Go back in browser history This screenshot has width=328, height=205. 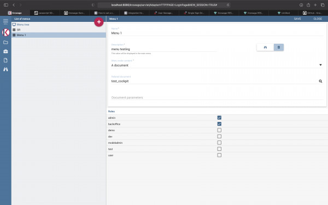pyautogui.click(x=14, y=5)
